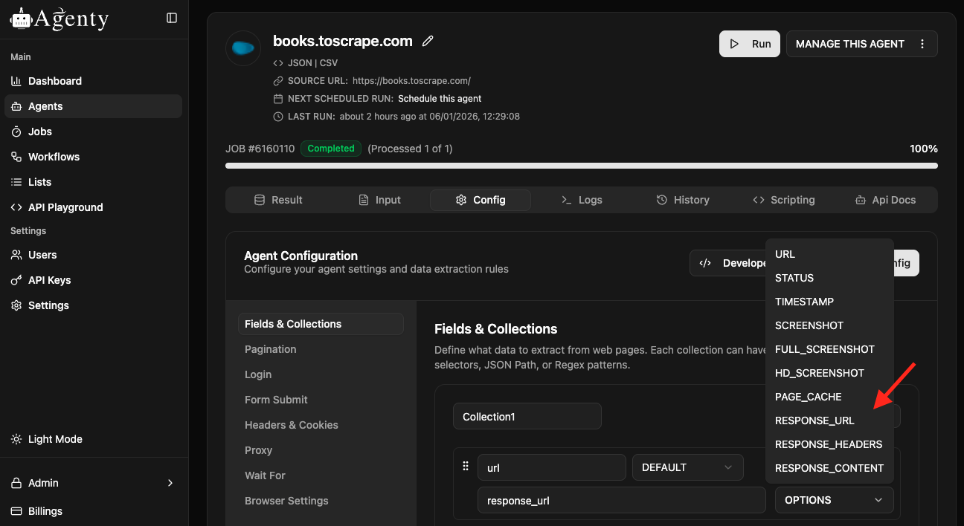The image size is (964, 526).
Task: Open the OPTIONS dropdown
Action: [834, 500]
